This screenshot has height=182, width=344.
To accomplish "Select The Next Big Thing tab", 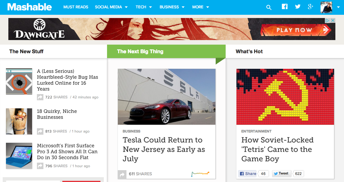I will coord(166,51).
